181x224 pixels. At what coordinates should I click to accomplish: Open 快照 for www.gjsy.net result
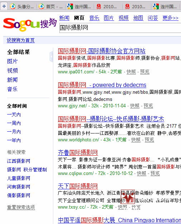coord(135,106)
